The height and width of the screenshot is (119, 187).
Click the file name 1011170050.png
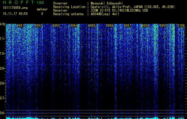15,8
